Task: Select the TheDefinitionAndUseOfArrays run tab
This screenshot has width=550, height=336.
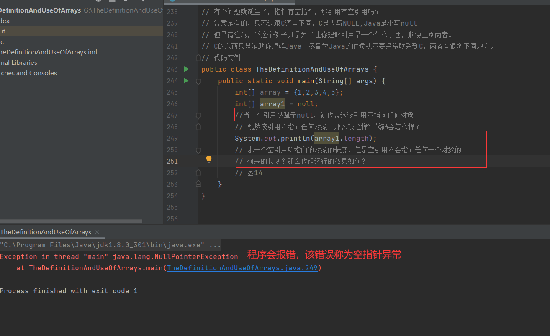Action: coord(46,232)
